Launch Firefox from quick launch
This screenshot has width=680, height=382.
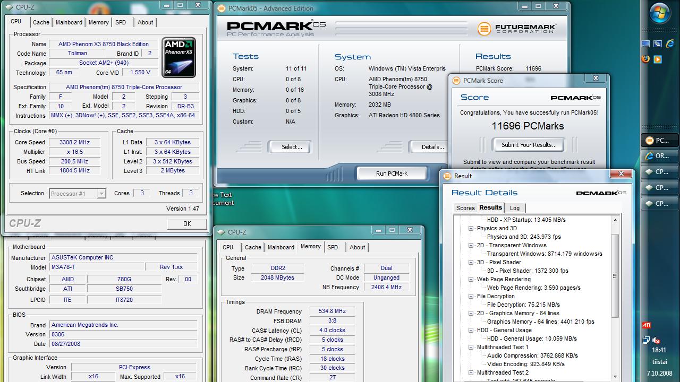(x=646, y=59)
